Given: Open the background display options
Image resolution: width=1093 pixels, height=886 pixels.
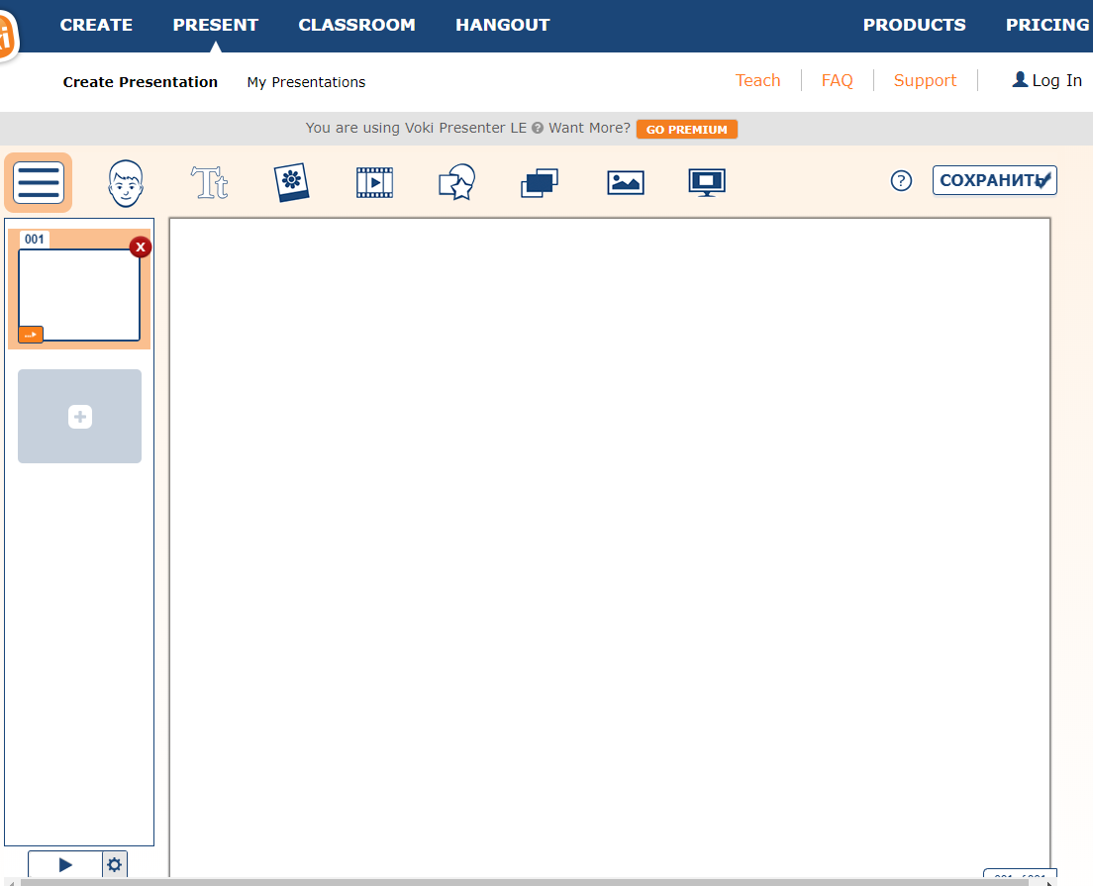Looking at the screenshot, I should tap(707, 182).
